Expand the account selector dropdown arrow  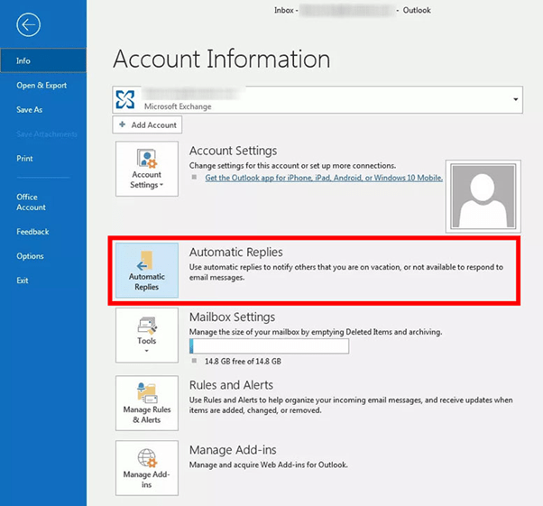[516, 99]
